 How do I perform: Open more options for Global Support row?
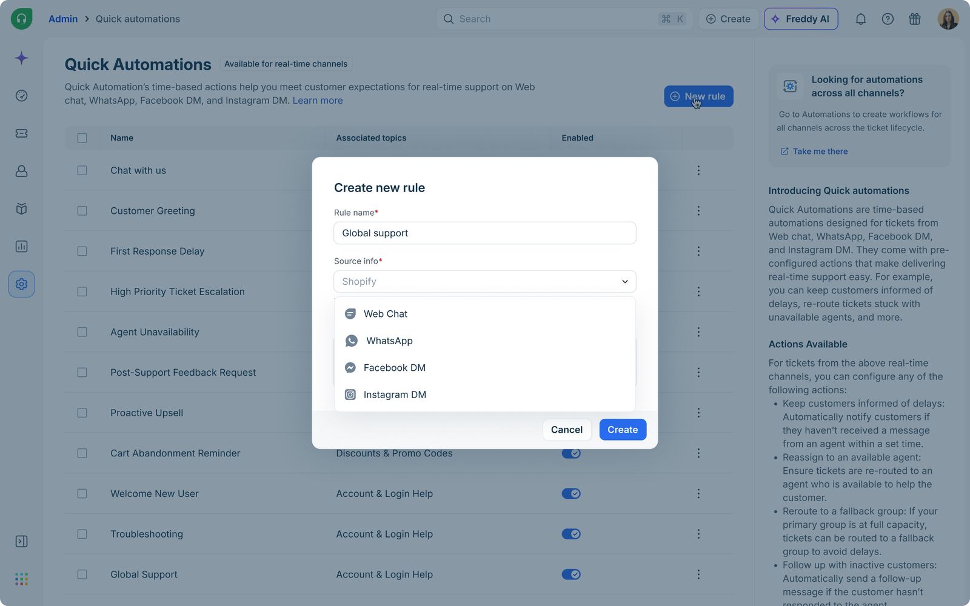(x=698, y=574)
